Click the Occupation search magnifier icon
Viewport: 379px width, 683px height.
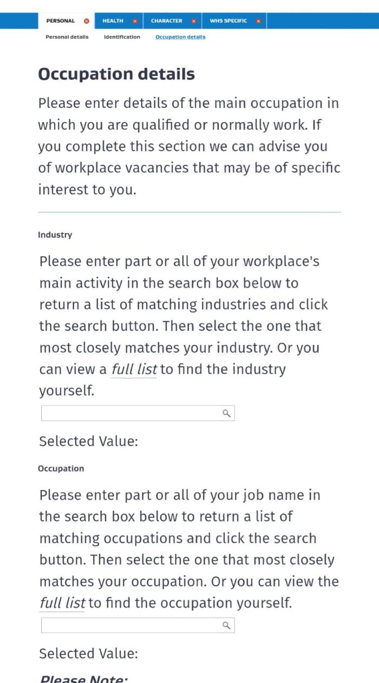pos(227,625)
